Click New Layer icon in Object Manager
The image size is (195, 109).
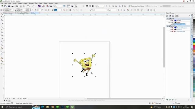tap(167, 100)
